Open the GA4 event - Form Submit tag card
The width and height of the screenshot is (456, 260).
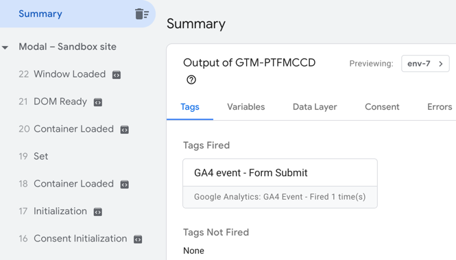click(x=280, y=184)
